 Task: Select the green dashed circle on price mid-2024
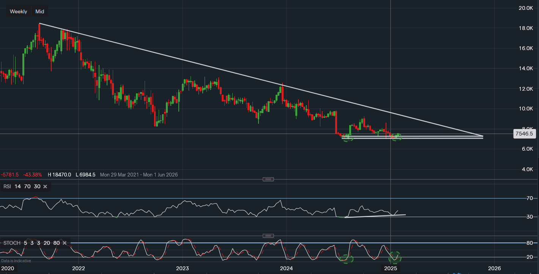click(x=347, y=138)
